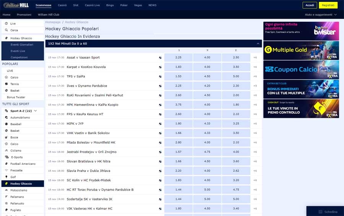Select away odds 3.20 SC Kolin v HC Frydek-Mistek
The image size is (344, 216).
coord(236,180)
